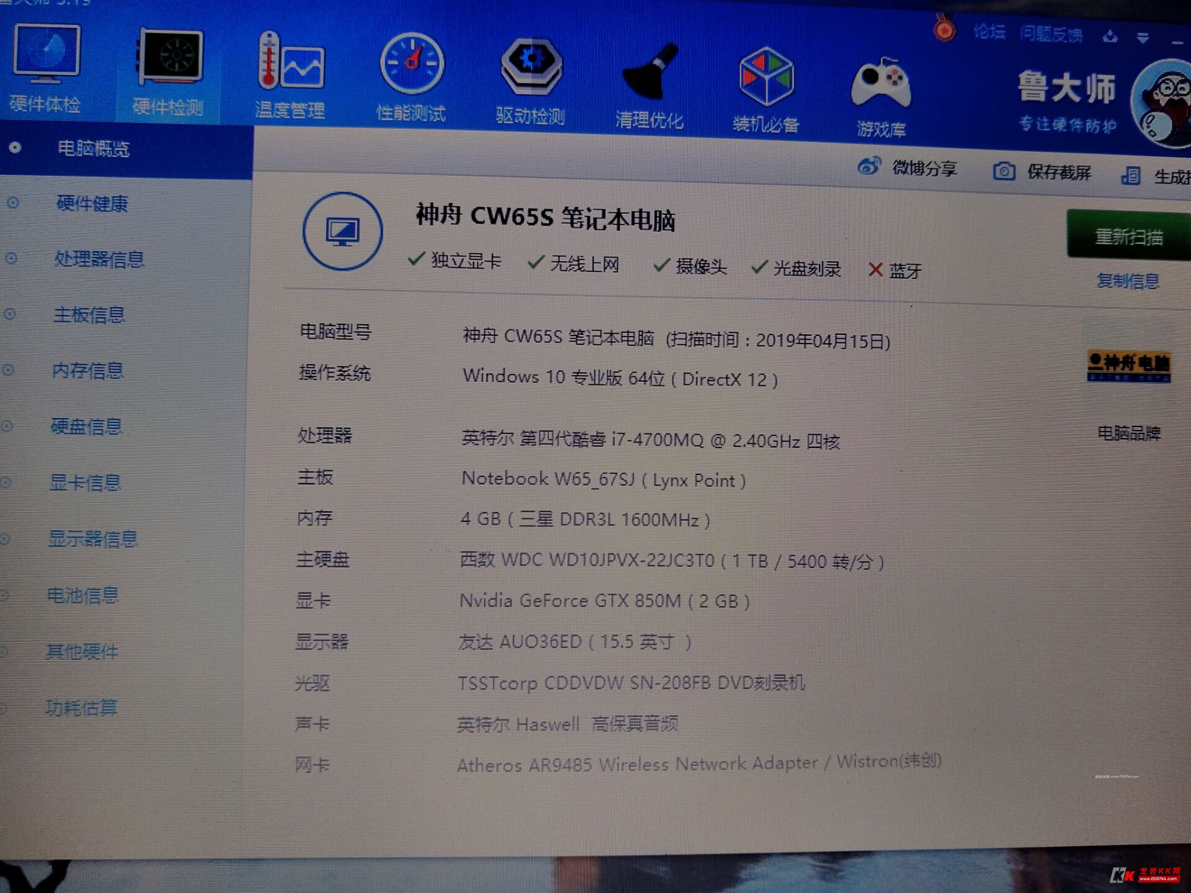Click the 摄像头 checkmark feature
The width and height of the screenshot is (1191, 893).
pyautogui.click(x=690, y=266)
